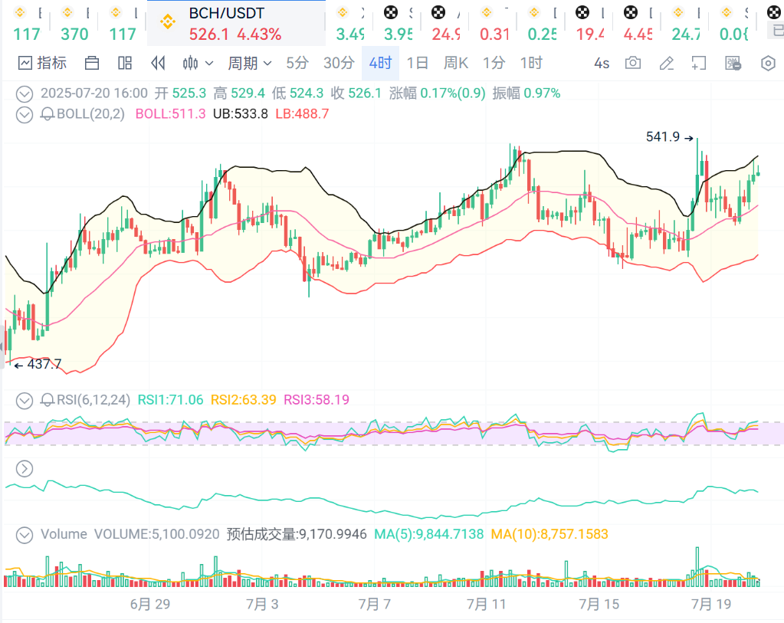The width and height of the screenshot is (784, 623).
Task: Click the 7月 15 date label
Action: (x=599, y=604)
